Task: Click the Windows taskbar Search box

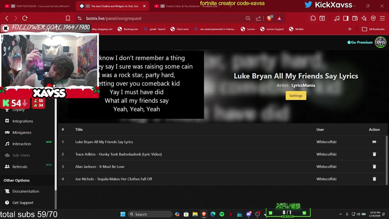Action: tap(150, 214)
